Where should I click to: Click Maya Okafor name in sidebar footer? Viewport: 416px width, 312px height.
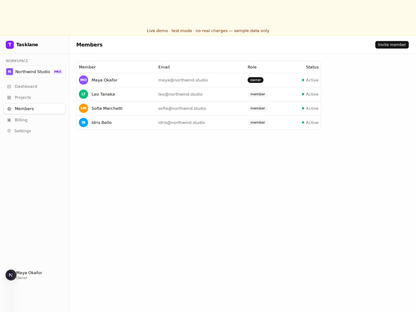tap(29, 273)
